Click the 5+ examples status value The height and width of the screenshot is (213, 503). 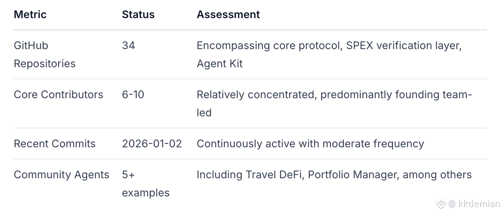coord(145,184)
